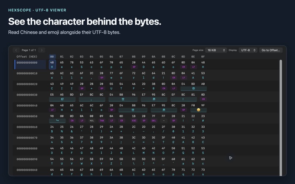Click the LF badge at start of row 000000000040
The height and width of the screenshot is (184, 295).
tap(52, 110)
